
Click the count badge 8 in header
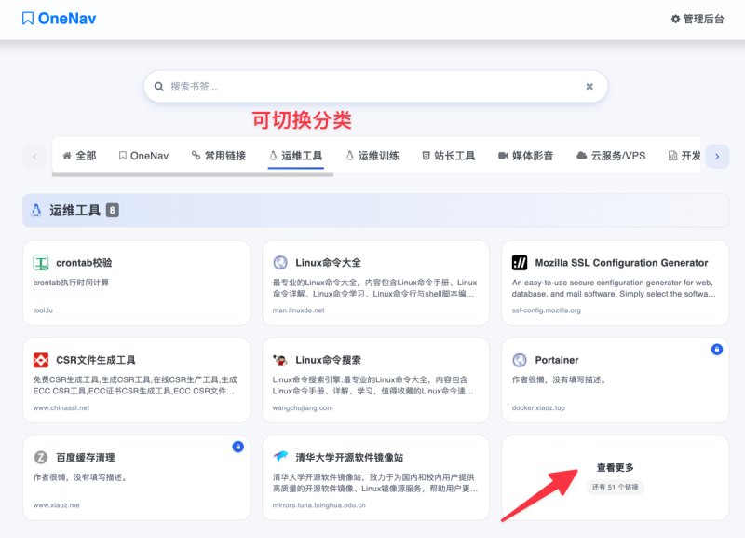coord(112,210)
